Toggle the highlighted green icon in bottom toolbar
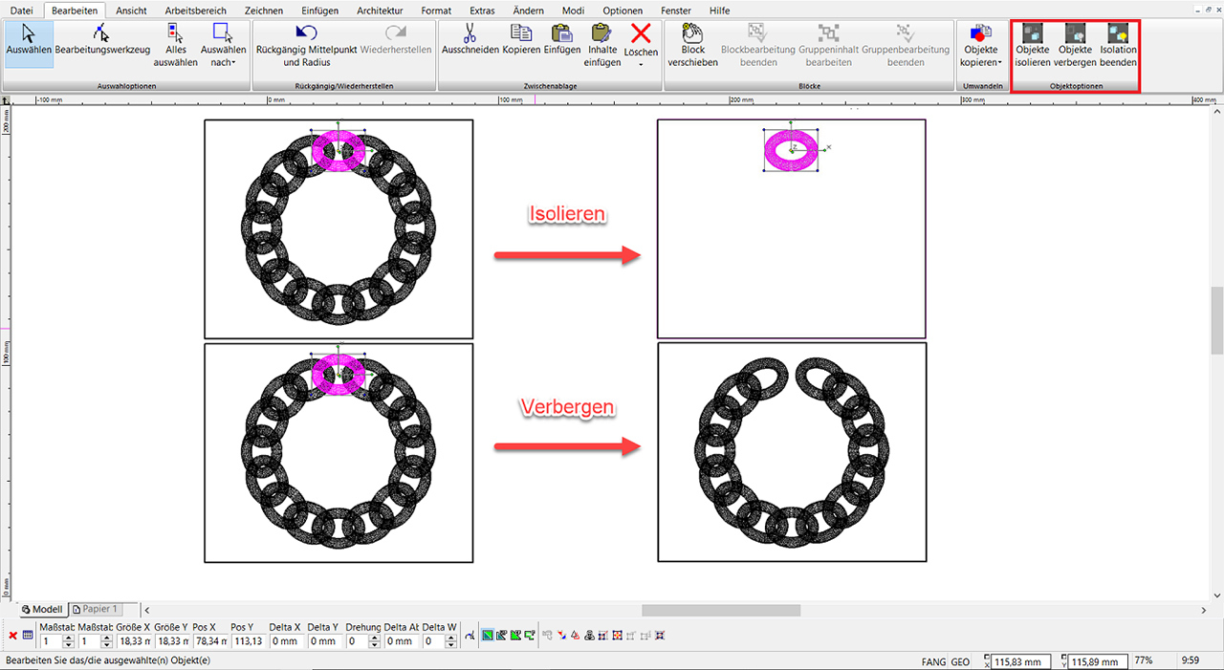 point(488,636)
